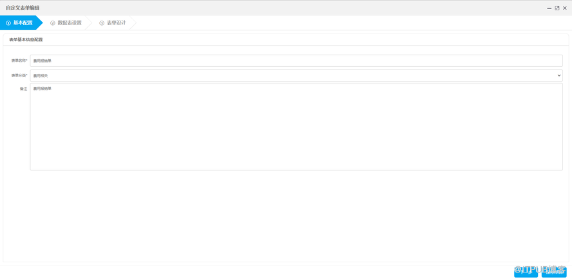This screenshot has width=572, height=279.
Task: Click the chevron arrow in 表单分类 field
Action: [558, 75]
